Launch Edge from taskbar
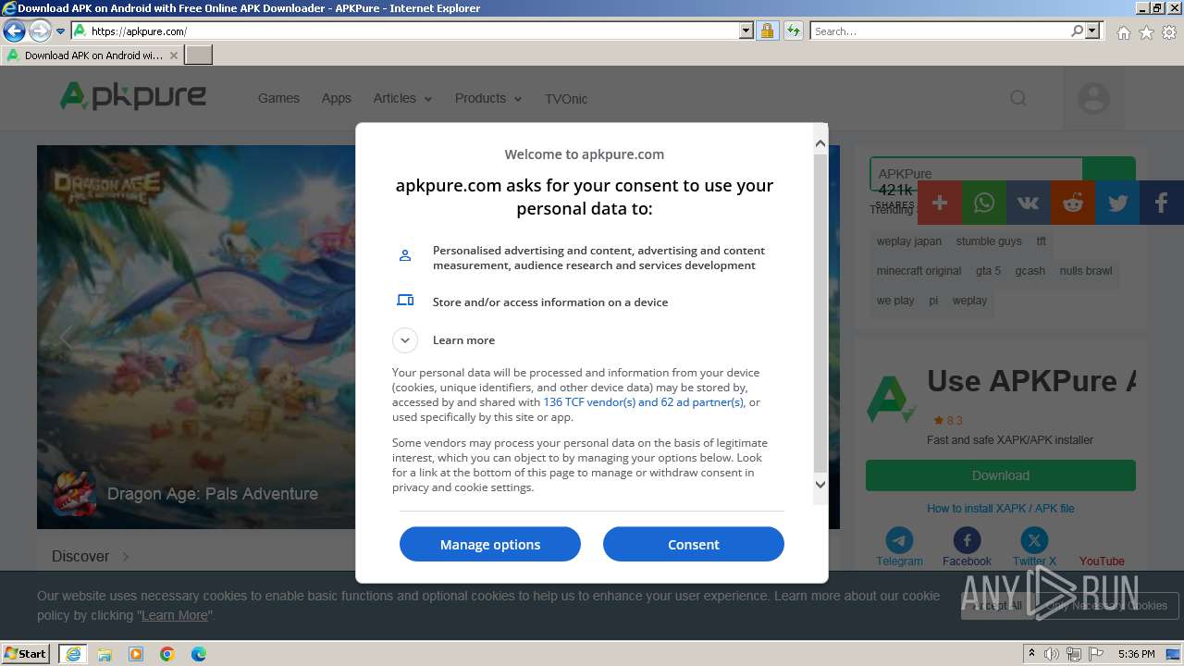 199,654
